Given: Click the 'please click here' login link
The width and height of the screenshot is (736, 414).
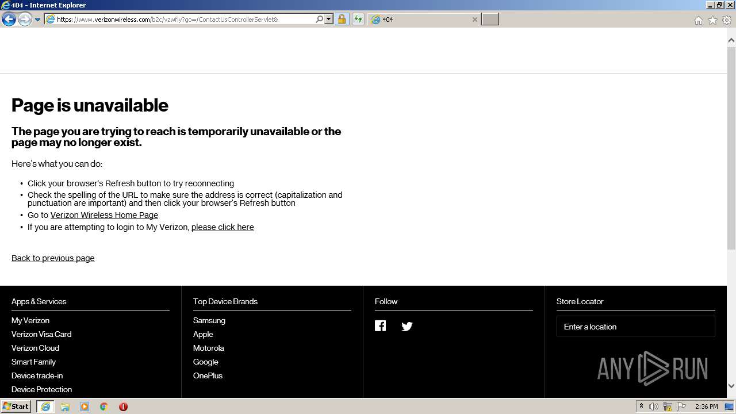Looking at the screenshot, I should click(223, 227).
